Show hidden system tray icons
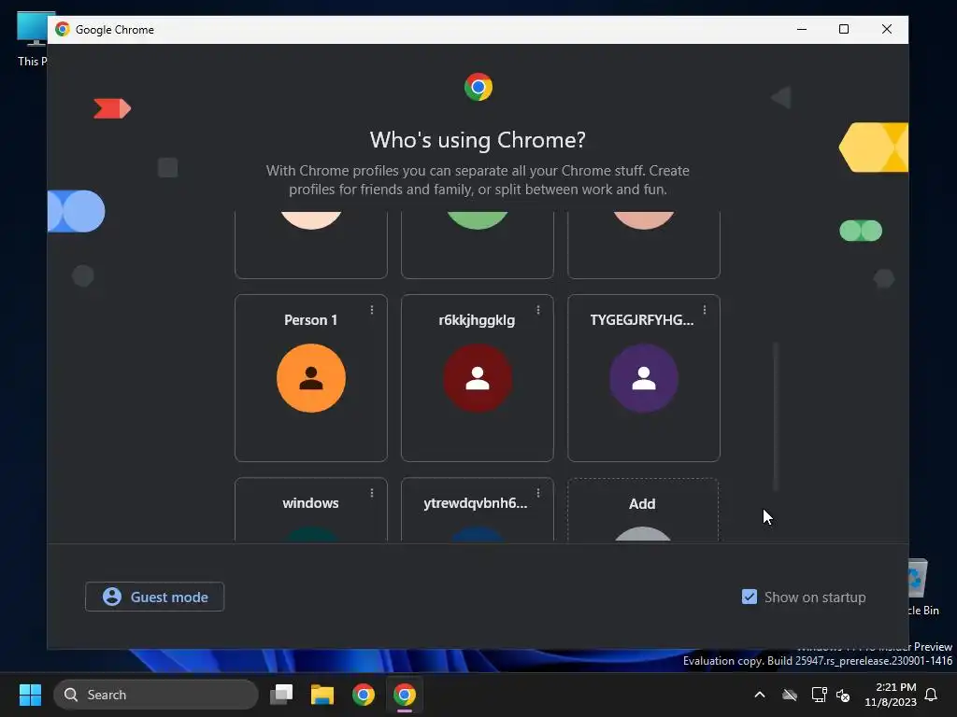 [760, 695]
